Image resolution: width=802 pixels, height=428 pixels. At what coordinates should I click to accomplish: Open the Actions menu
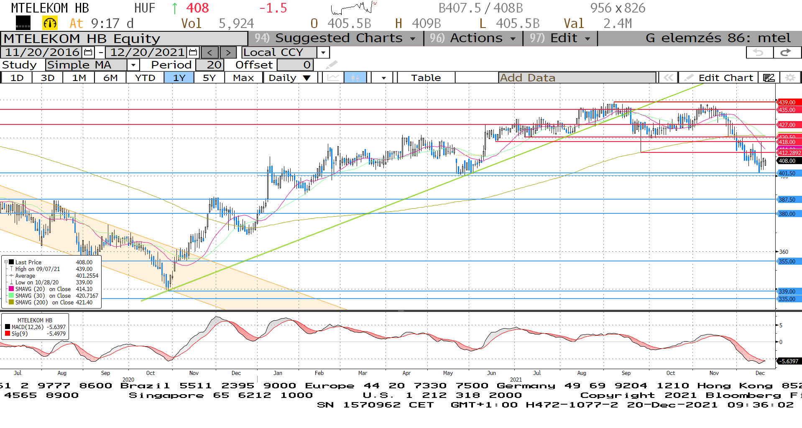coord(473,38)
